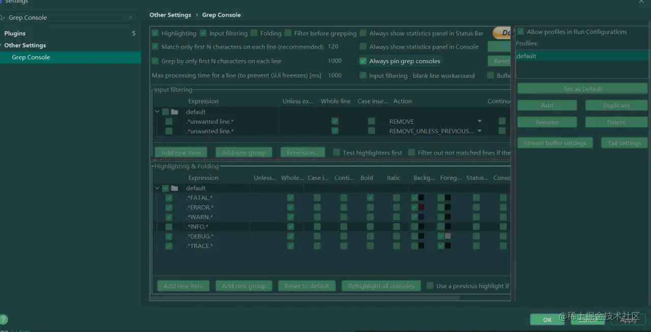Viewport: 651px width, 332px height.
Task: Enable the Folding checkbox
Action: pyautogui.click(x=254, y=33)
